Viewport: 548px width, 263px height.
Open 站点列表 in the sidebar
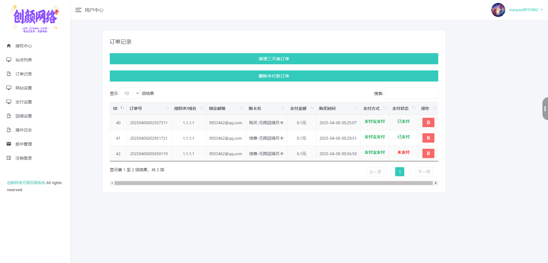click(x=24, y=60)
